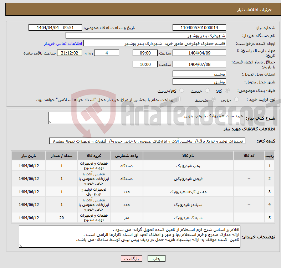The image size is (281, 268).
Task: Select the کالا radio button
Action: (x=227, y=91)
